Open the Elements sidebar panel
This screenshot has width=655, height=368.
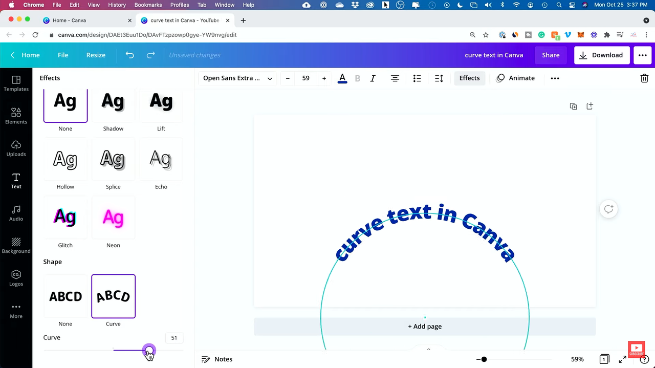16,116
